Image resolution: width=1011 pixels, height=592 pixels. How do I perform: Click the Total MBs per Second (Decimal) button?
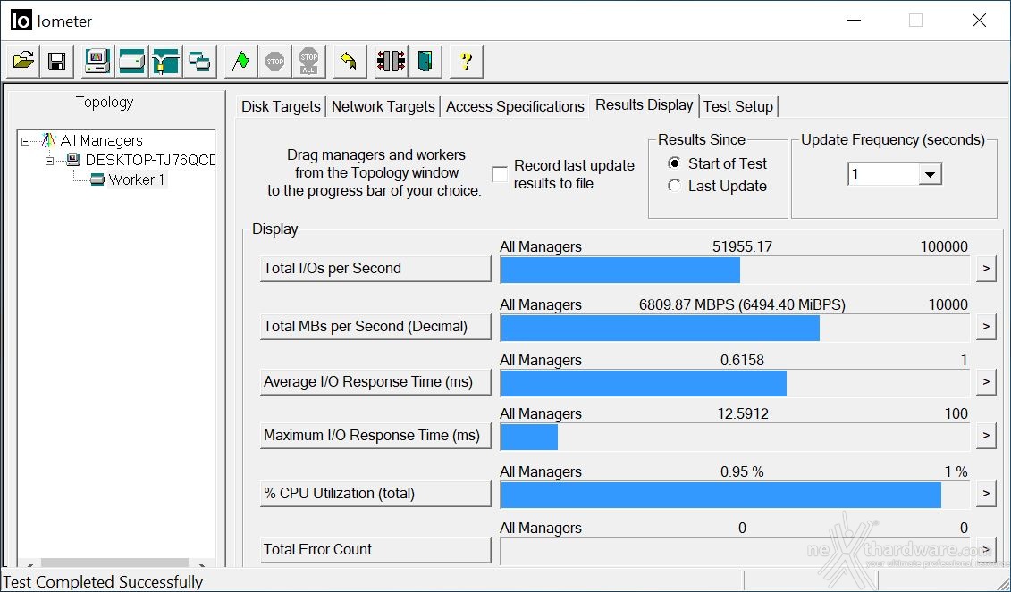[375, 327]
